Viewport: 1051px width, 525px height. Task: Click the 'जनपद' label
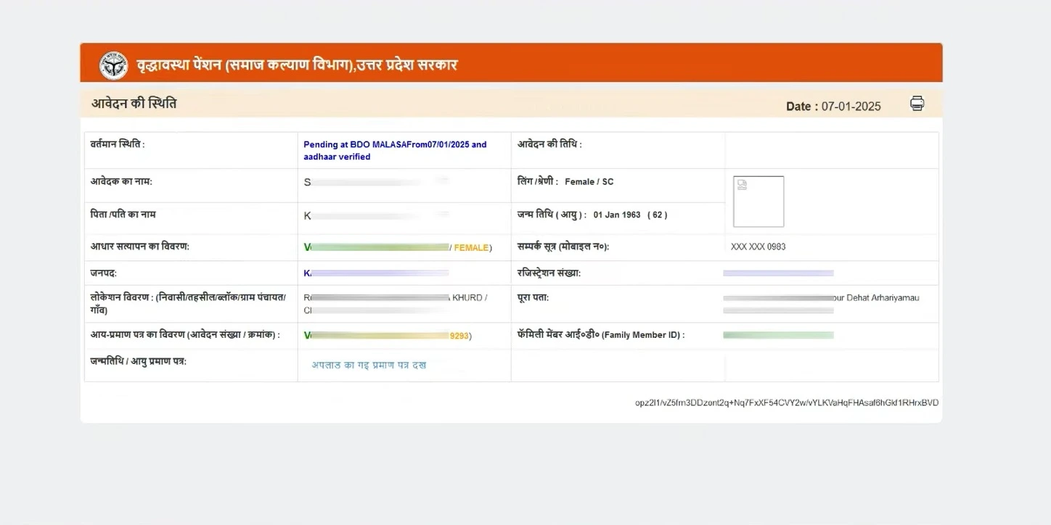tap(104, 273)
